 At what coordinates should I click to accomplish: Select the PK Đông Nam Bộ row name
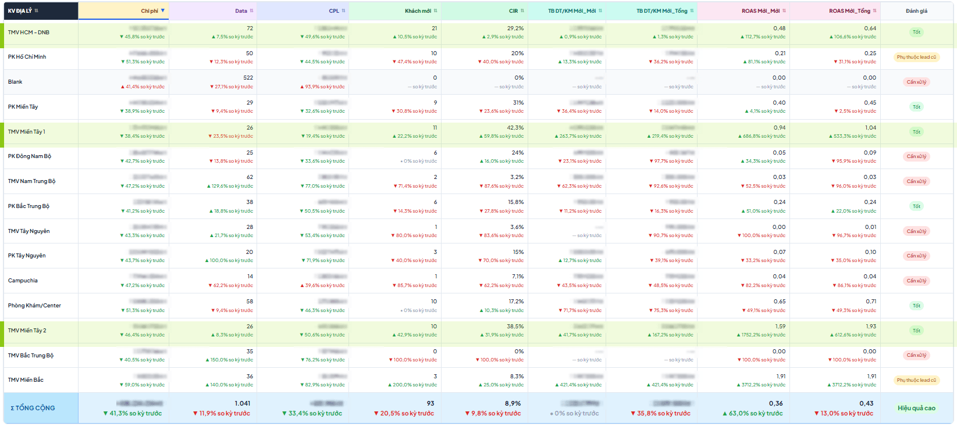pyautogui.click(x=30, y=156)
